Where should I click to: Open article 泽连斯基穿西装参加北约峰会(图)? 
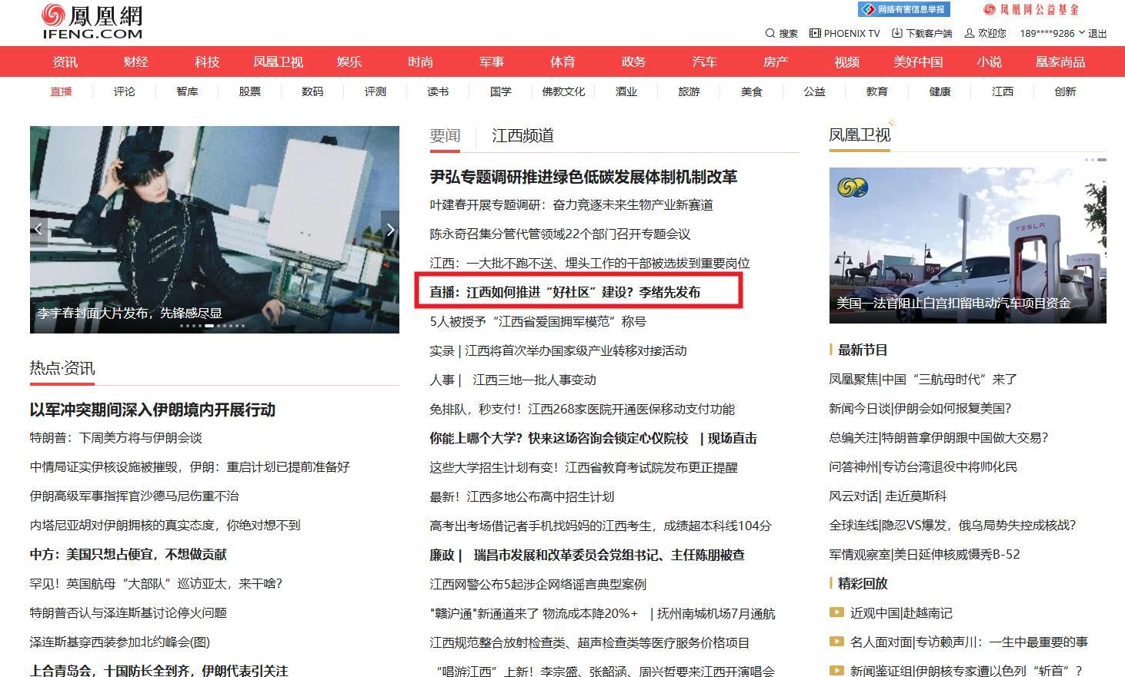(x=120, y=642)
